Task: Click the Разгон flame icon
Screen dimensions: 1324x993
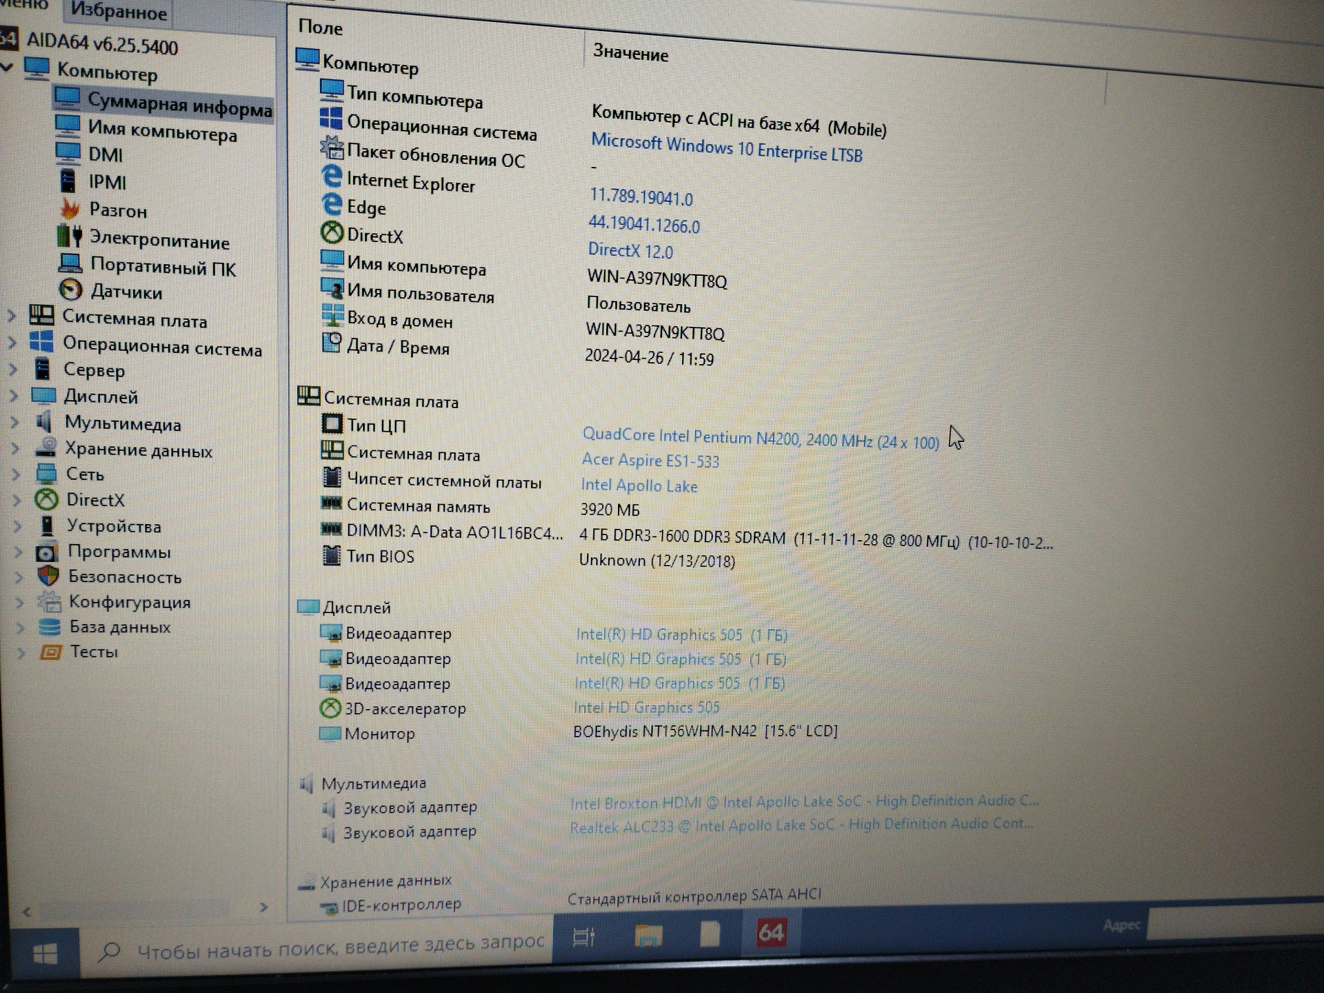Action: coord(70,208)
